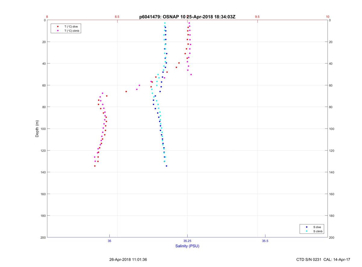Click the '120' label on right depth axis
The image size is (362, 267).
point(332,151)
